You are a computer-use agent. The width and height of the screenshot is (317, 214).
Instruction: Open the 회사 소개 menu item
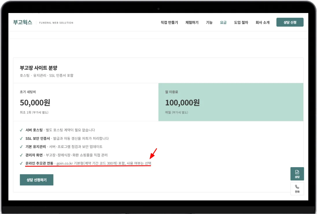tap(262, 23)
